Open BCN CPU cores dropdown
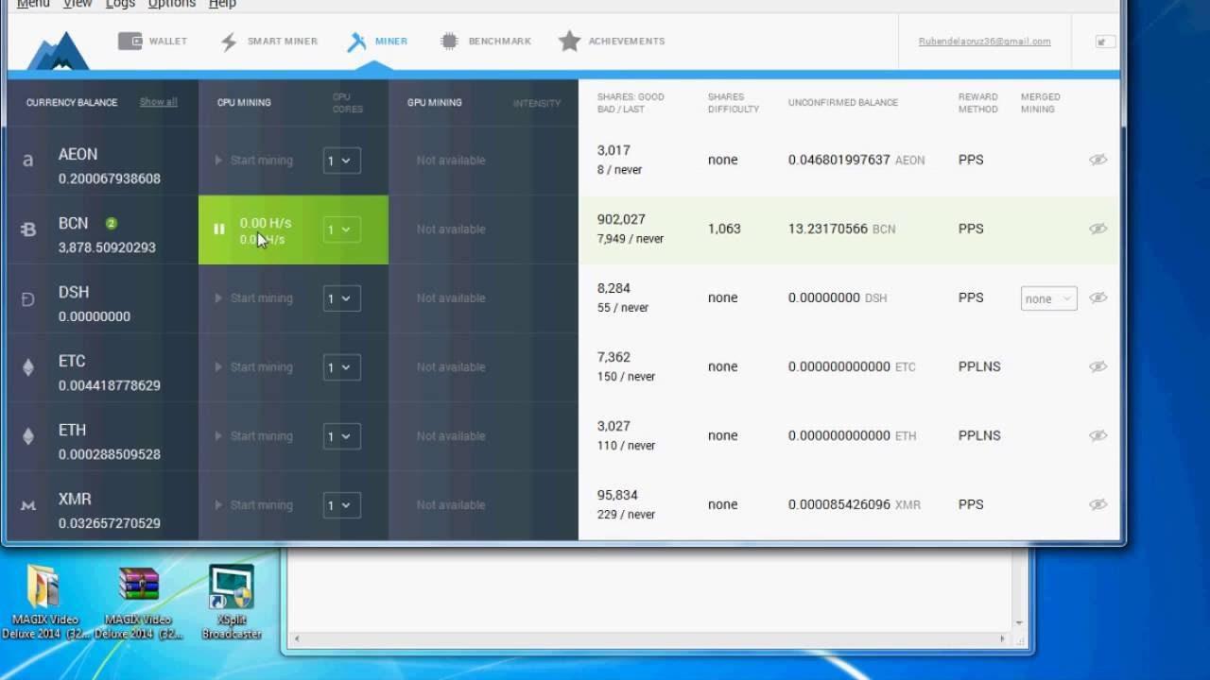This screenshot has width=1210, height=680. click(x=341, y=229)
